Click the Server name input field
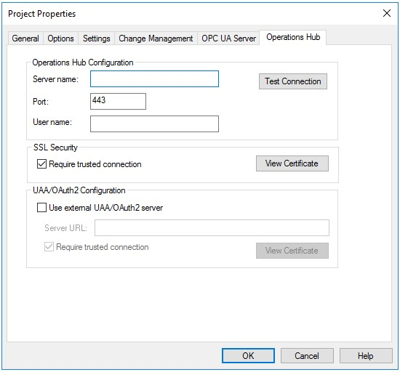The image size is (400, 372). 154,78
